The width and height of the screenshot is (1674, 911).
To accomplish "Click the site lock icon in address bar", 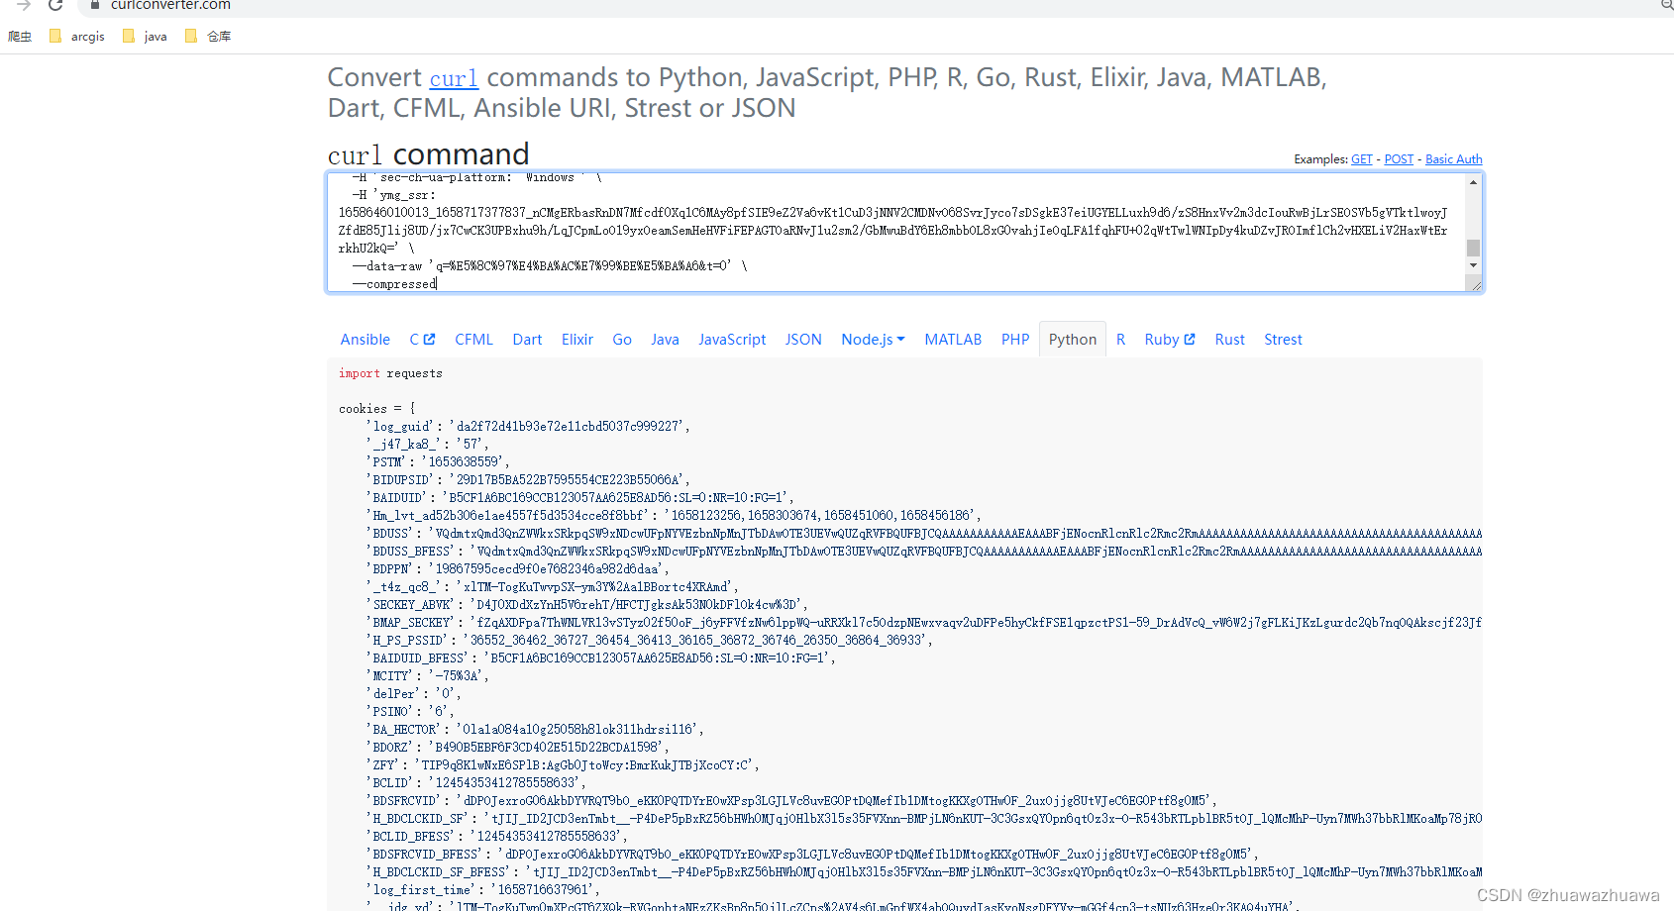I will pyautogui.click(x=95, y=5).
